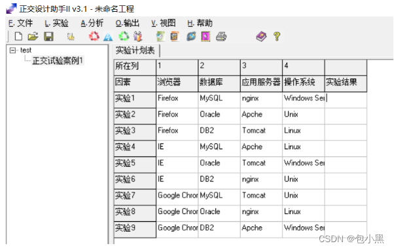Click the nginx cell in 实验1 row
Screen dimensions: 394x250
click(x=261, y=99)
